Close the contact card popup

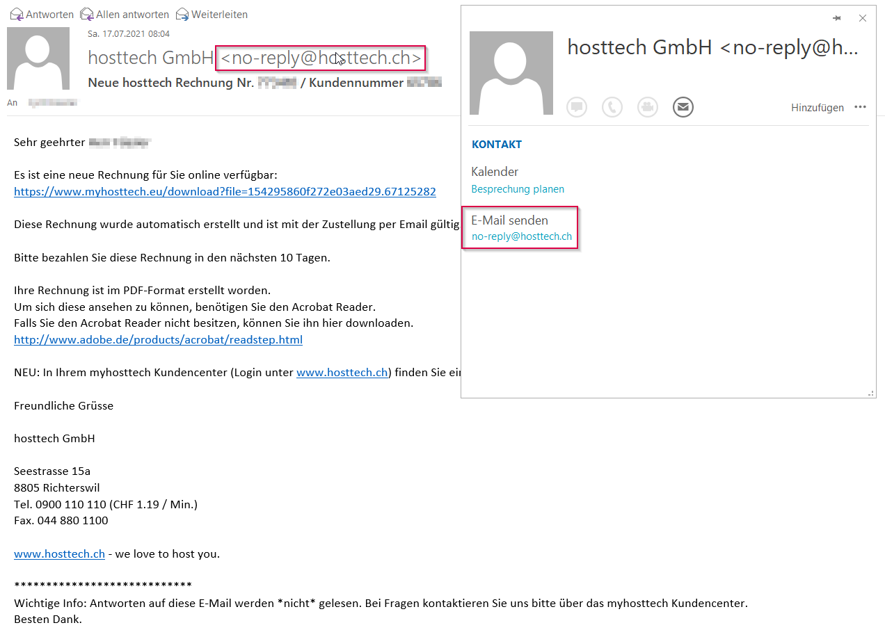pyautogui.click(x=863, y=18)
